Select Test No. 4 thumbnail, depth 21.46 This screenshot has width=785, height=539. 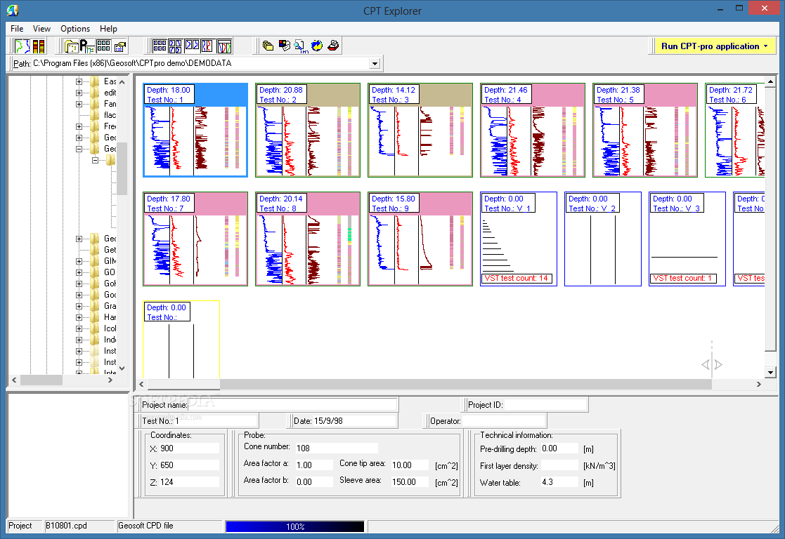(532, 130)
